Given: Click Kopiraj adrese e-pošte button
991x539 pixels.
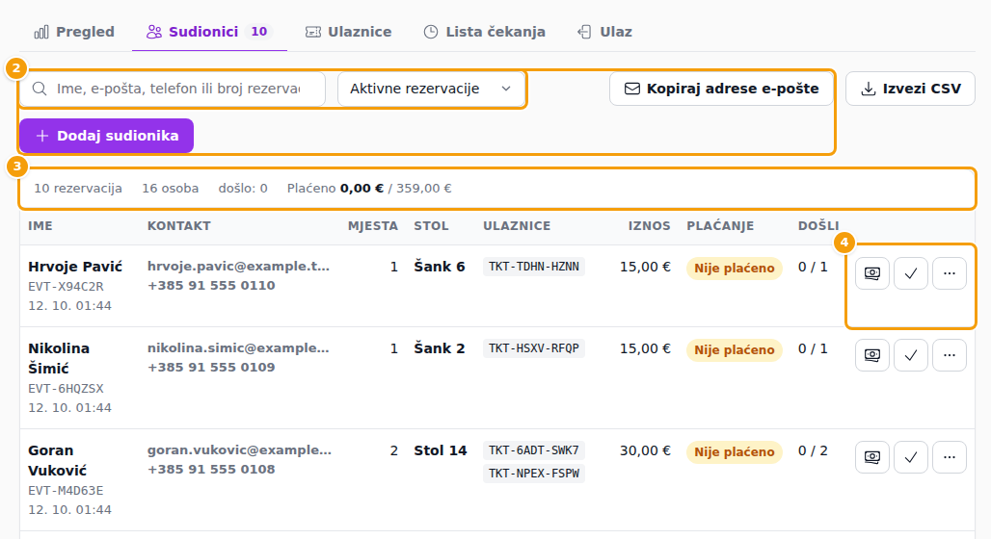Looking at the screenshot, I should (721, 89).
